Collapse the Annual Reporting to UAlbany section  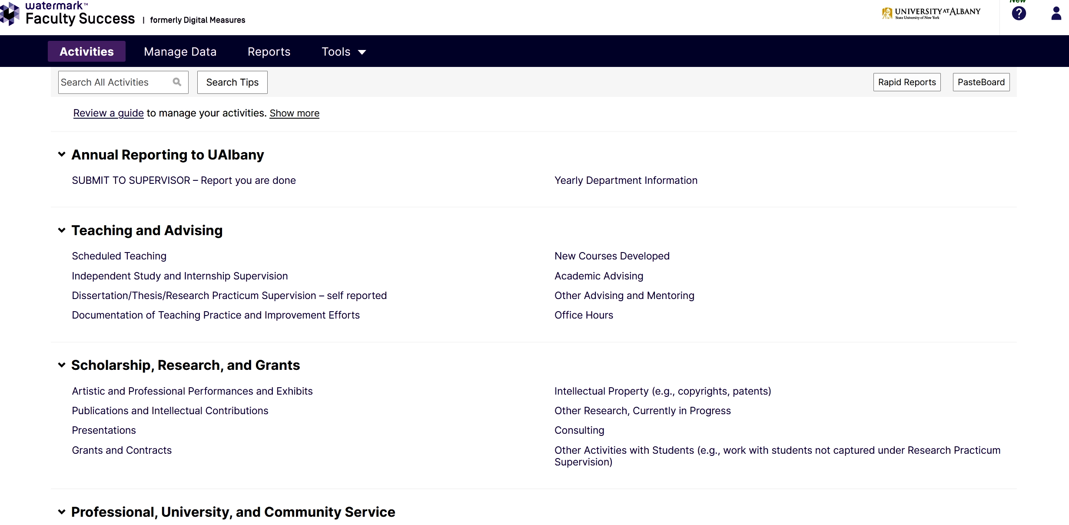(62, 155)
